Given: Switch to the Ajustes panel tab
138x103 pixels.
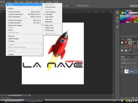Looking at the screenshot, I should [123, 39].
